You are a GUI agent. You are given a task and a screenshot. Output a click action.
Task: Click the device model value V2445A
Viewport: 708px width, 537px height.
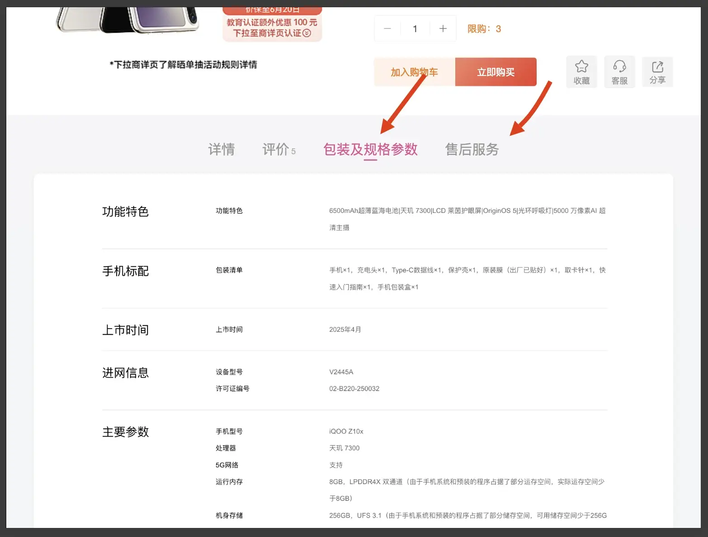[341, 372]
